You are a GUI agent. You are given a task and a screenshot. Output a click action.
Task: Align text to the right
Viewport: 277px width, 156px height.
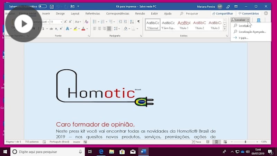point(104,29)
